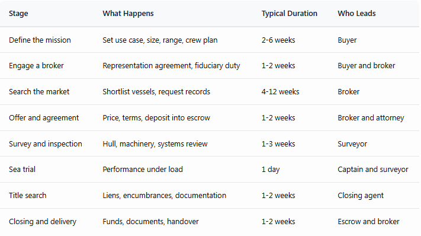This screenshot has width=421, height=236.
Task: Click the Captain and surveyor cell
Action: click(x=373, y=170)
